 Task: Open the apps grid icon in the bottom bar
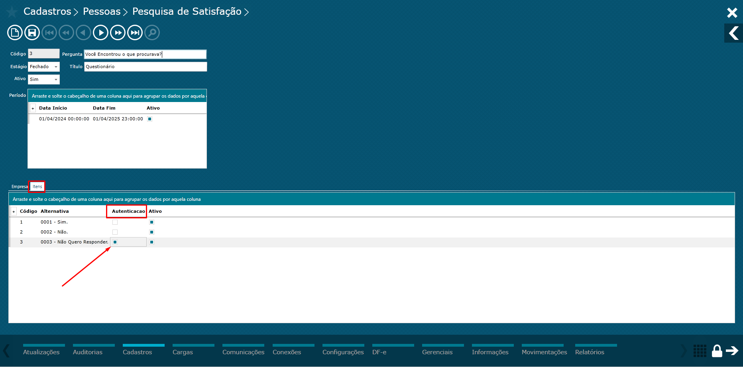click(x=700, y=351)
